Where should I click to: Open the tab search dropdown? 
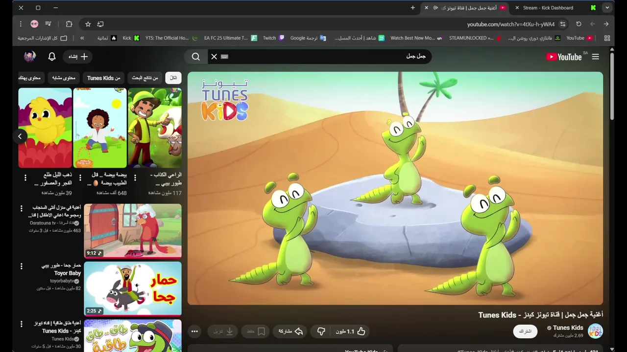pos(607,8)
